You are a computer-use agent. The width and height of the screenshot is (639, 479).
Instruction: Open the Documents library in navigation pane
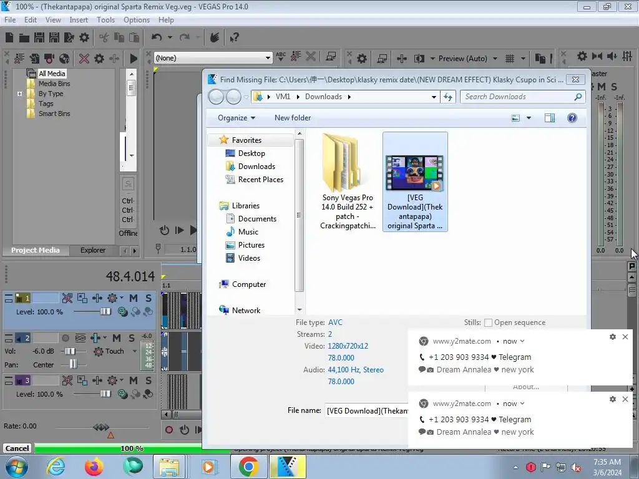pyautogui.click(x=257, y=219)
